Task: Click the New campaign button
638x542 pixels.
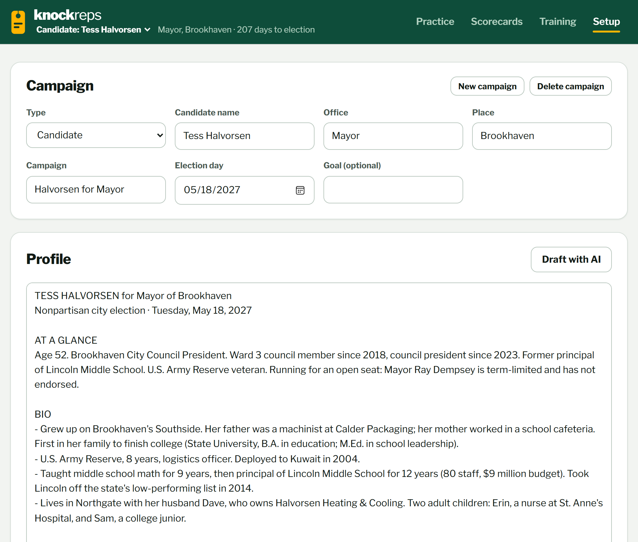Action: [x=487, y=86]
